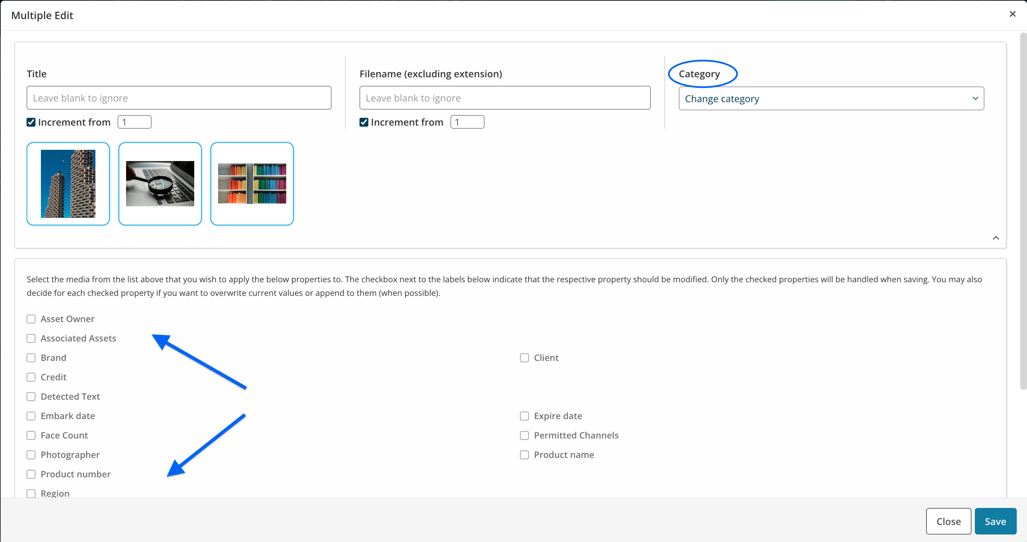Click into the Title text field
The width and height of the screenshot is (1027, 542).
(x=179, y=98)
